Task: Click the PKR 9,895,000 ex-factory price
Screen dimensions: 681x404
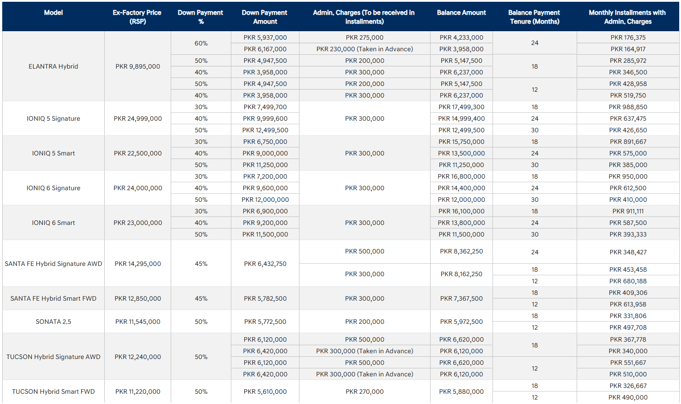Action: click(x=138, y=66)
